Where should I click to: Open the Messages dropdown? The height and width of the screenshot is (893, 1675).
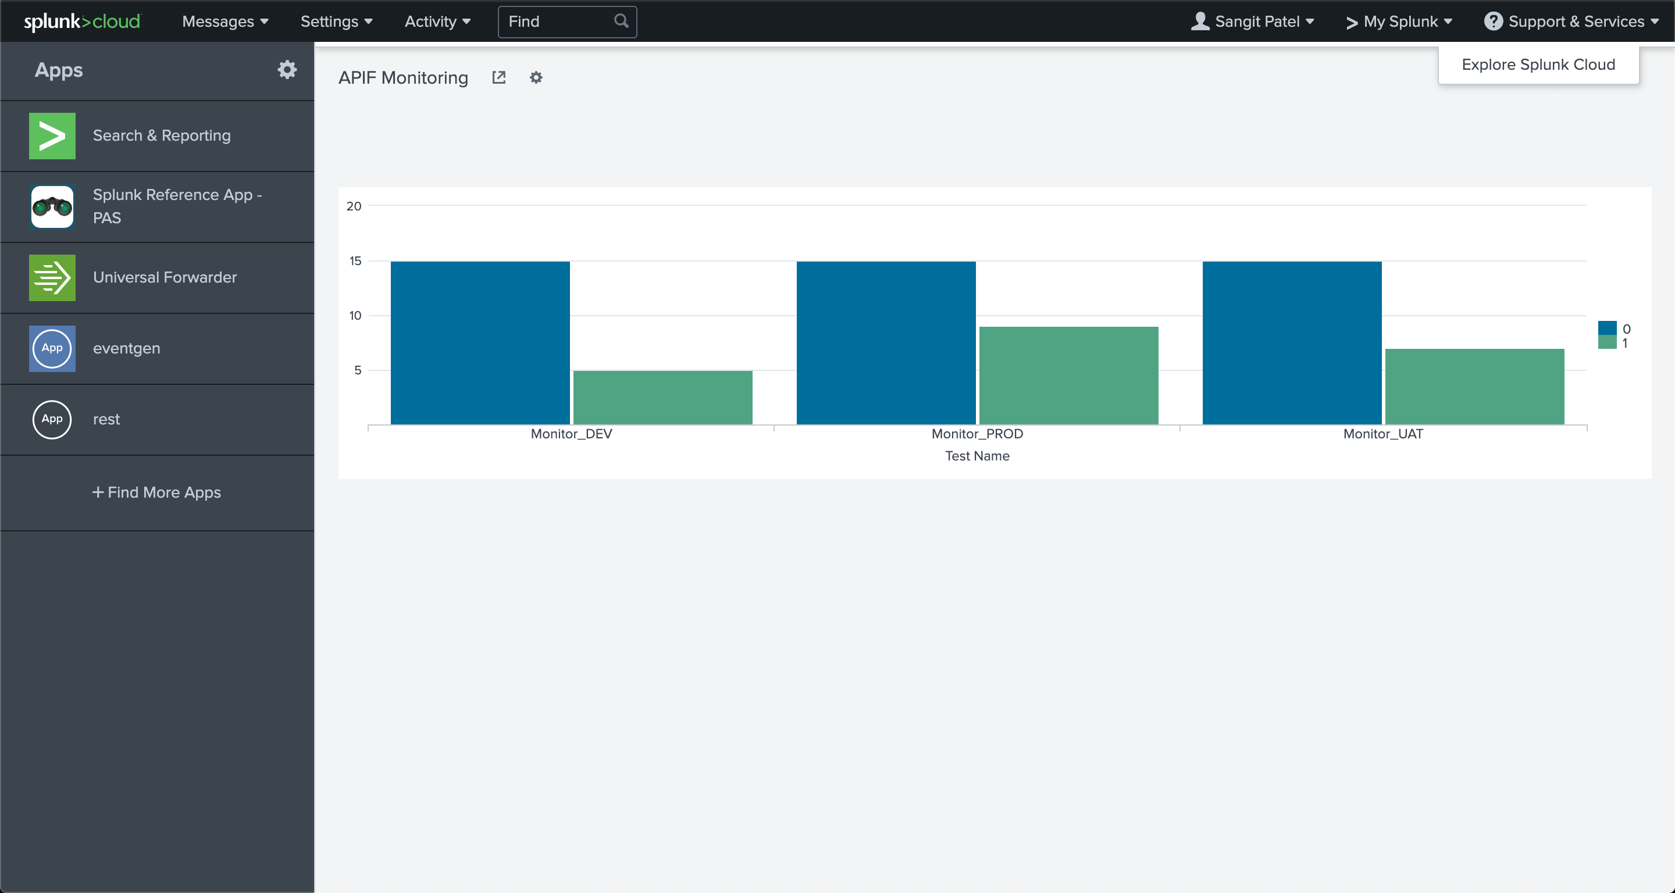coord(224,21)
